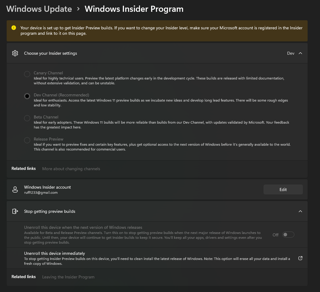The image size is (320, 292).
Task: Toggle unenroll when next Windows version releases
Action: click(288, 235)
